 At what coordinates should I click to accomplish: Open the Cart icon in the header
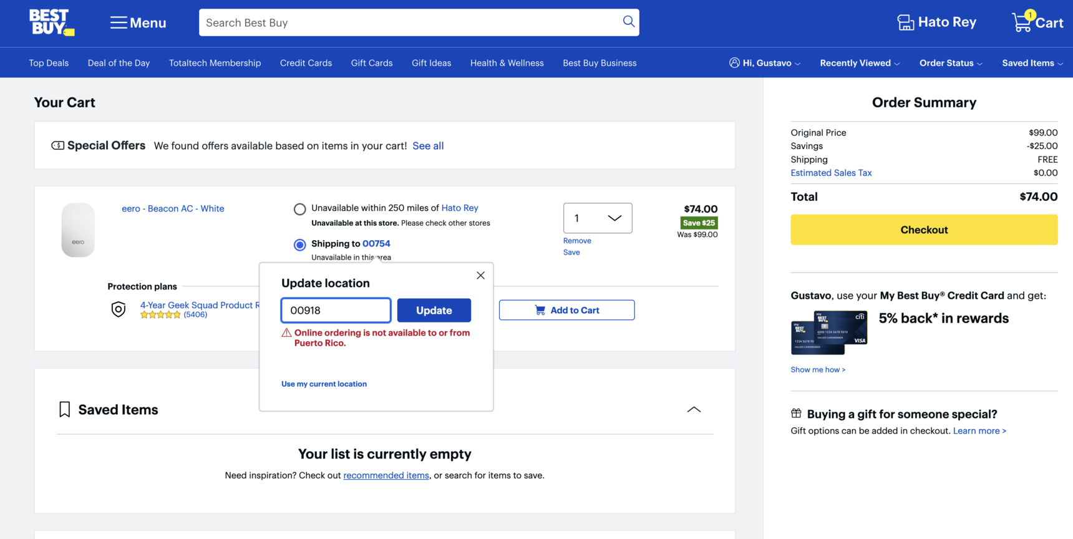1037,22
